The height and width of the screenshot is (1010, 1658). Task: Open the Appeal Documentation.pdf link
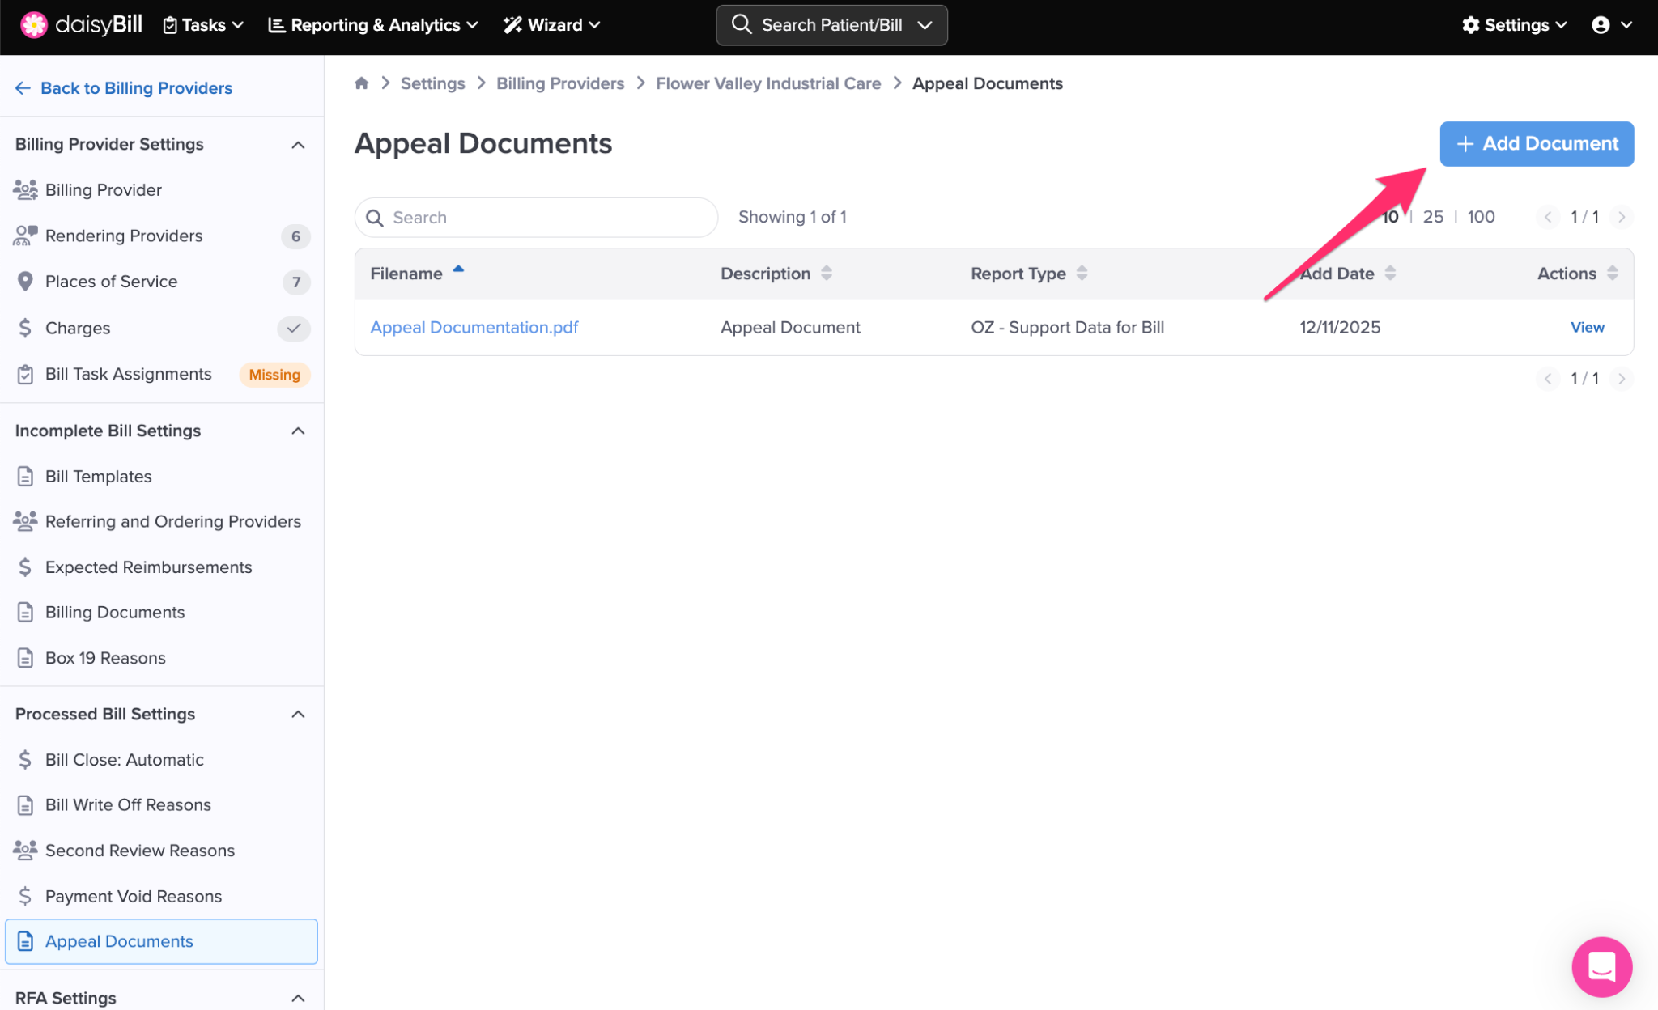pyautogui.click(x=474, y=327)
